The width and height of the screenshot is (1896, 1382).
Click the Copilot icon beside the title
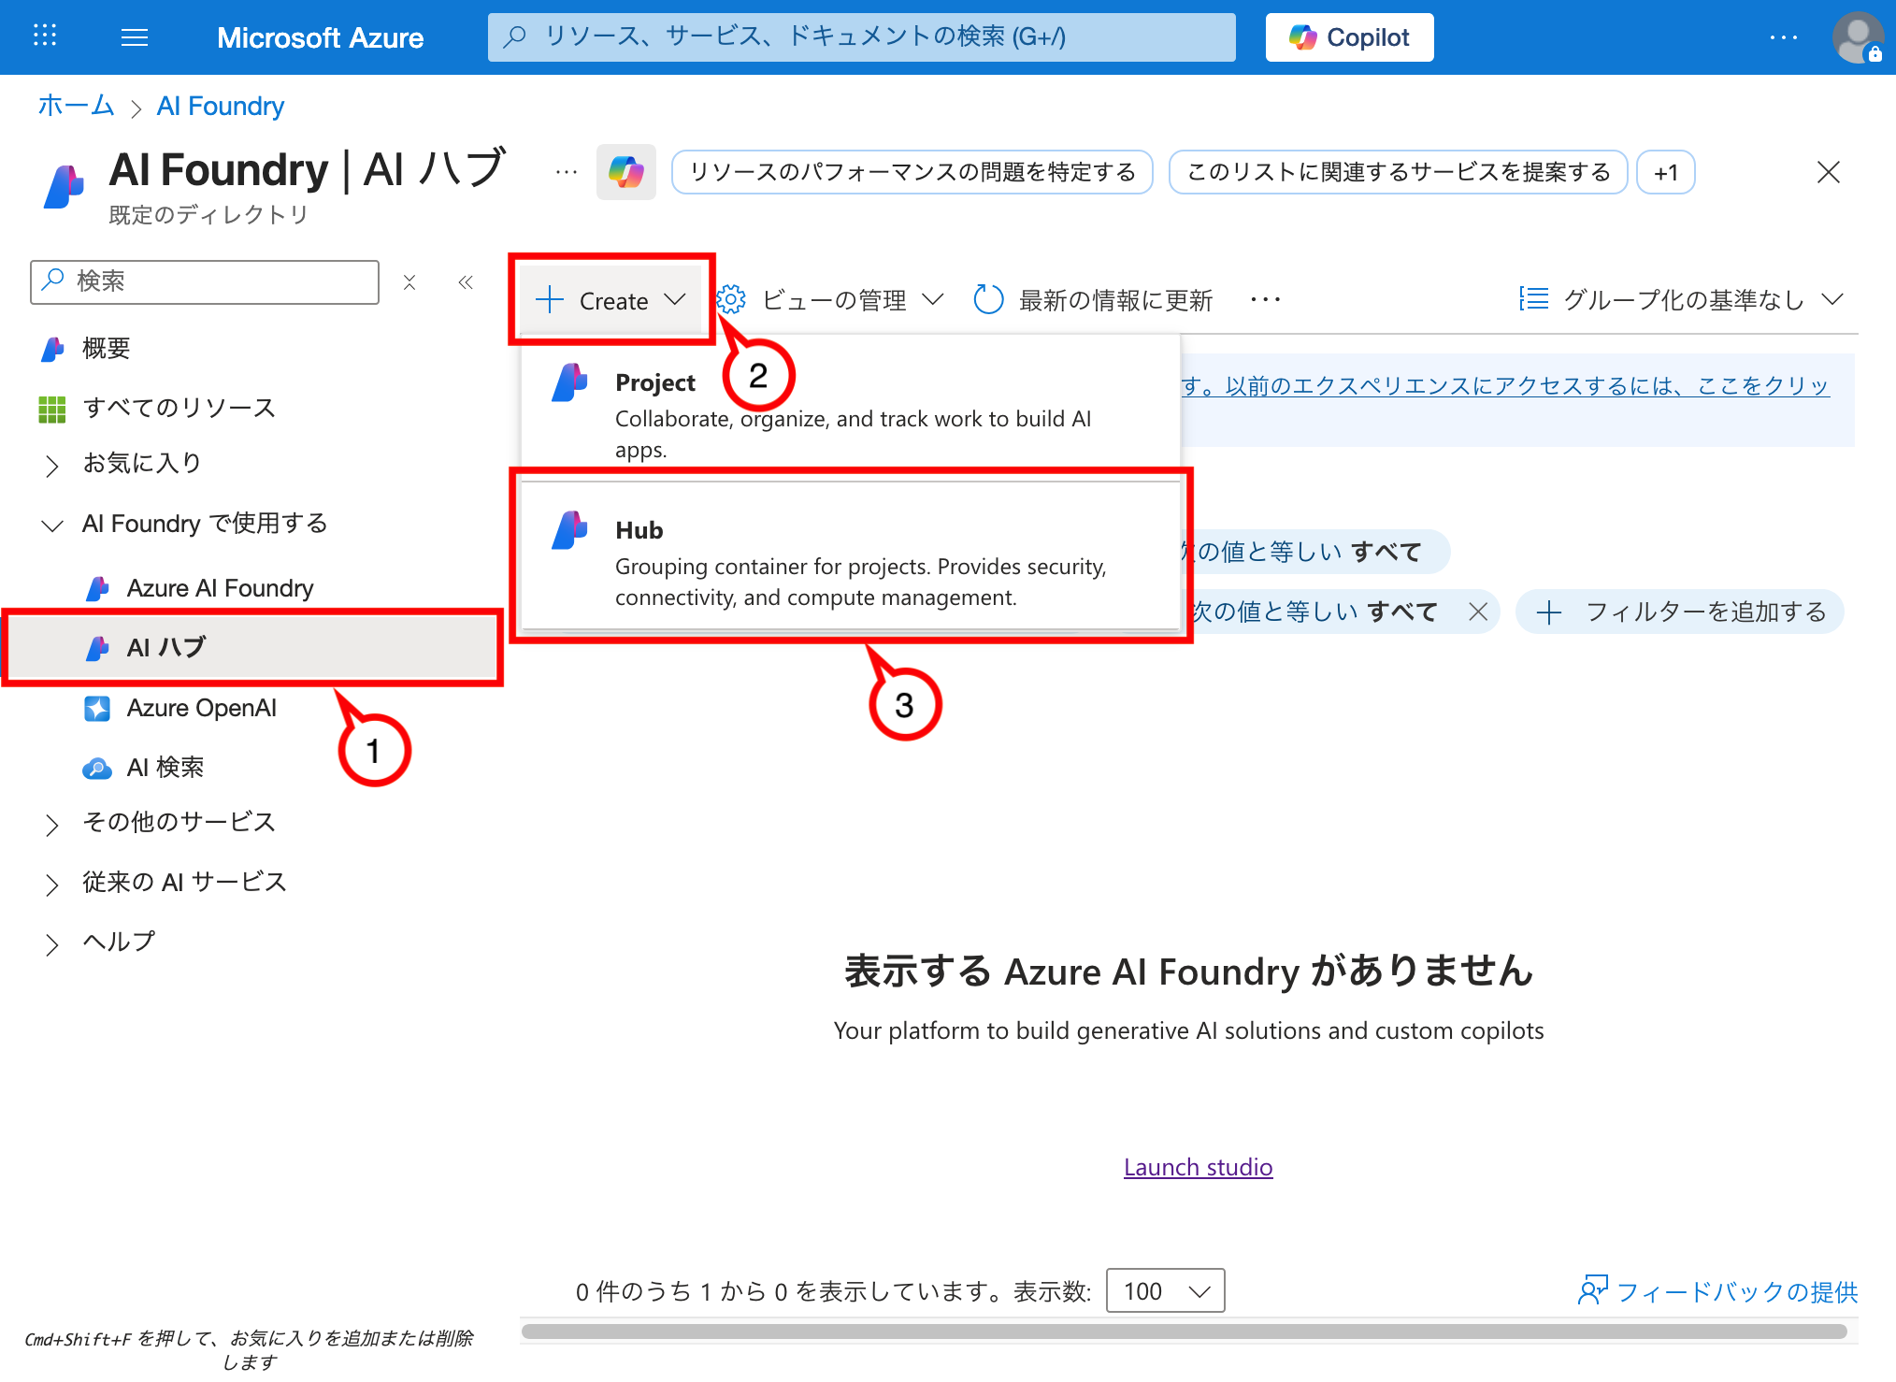625,172
